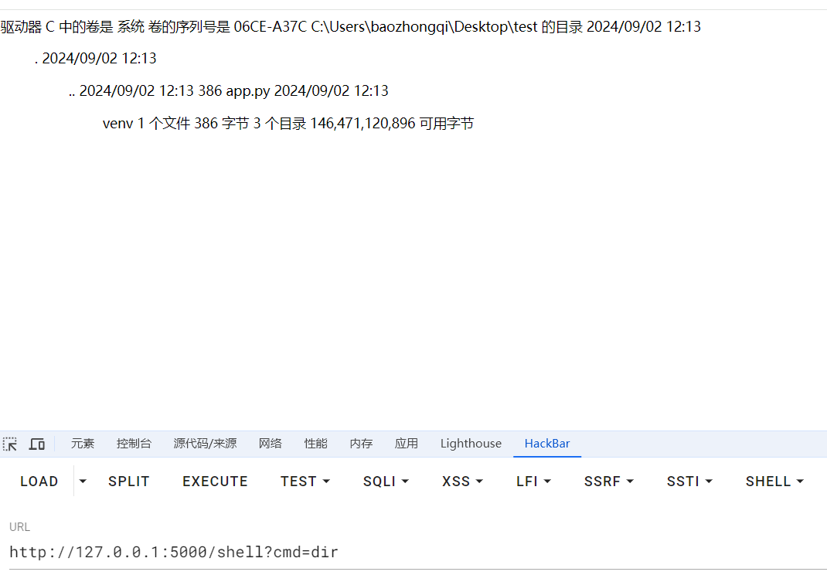Open the SSTI dropdown menu
This screenshot has height=582, width=827.
coord(689,482)
